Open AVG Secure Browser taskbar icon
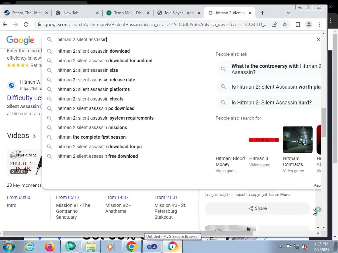Viewport: 338px width, 253px height. click(x=172, y=246)
